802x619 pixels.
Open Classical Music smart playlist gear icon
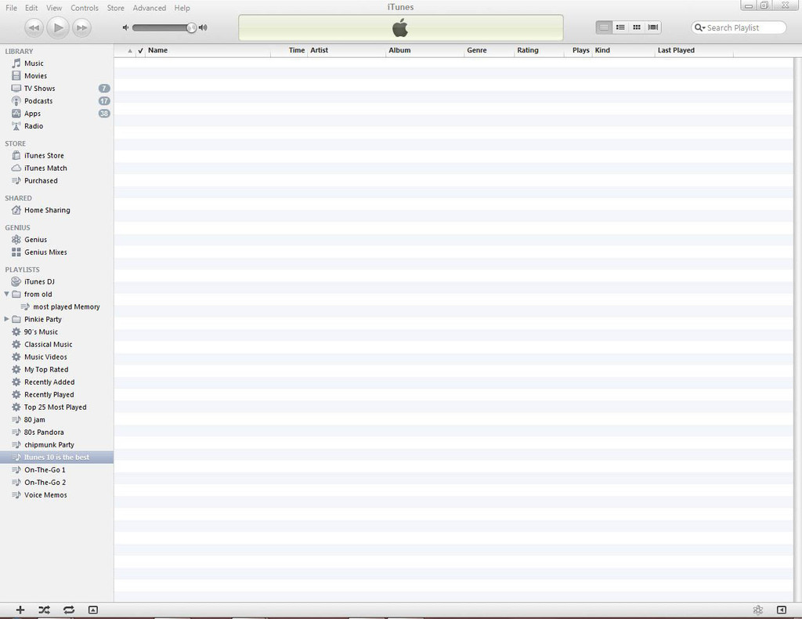point(16,344)
